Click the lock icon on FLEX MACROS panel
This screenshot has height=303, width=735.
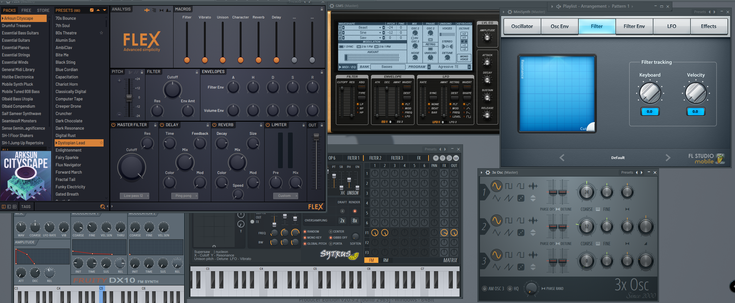(x=322, y=9)
